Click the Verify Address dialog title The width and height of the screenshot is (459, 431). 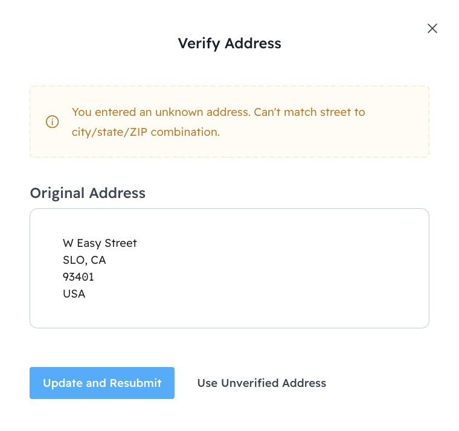[229, 43]
